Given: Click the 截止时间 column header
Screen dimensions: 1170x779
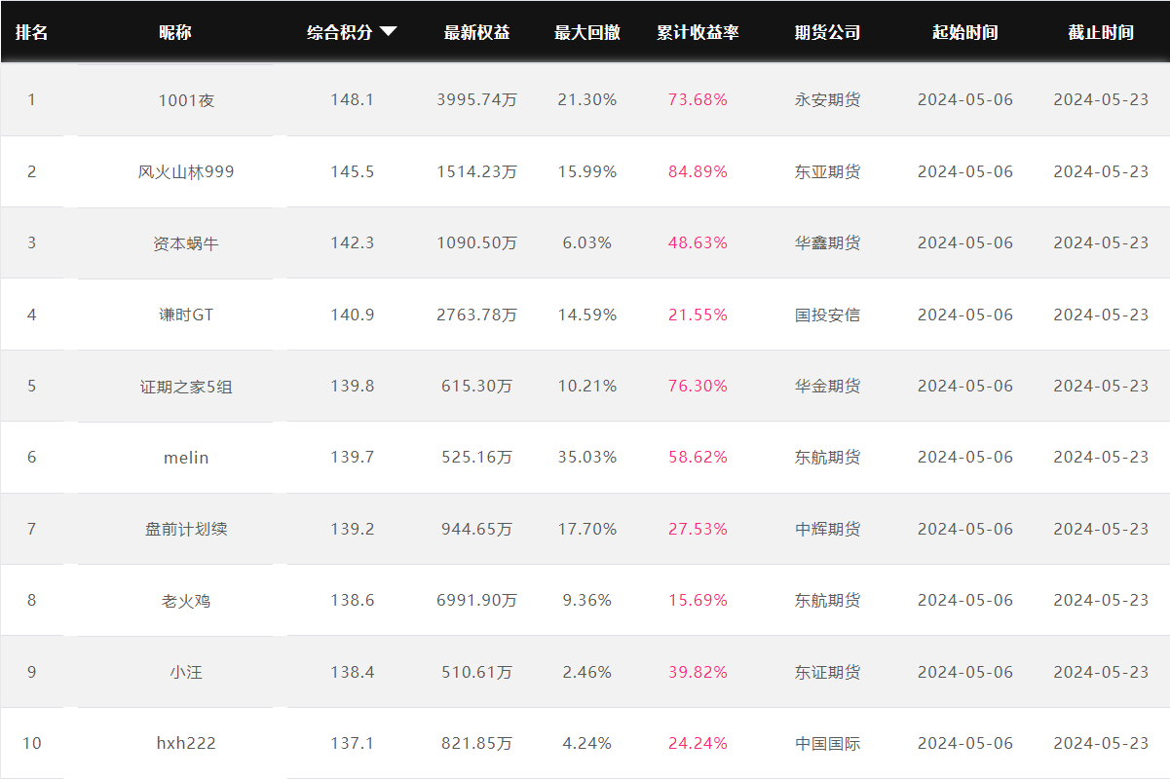Looking at the screenshot, I should pyautogui.click(x=1101, y=32).
